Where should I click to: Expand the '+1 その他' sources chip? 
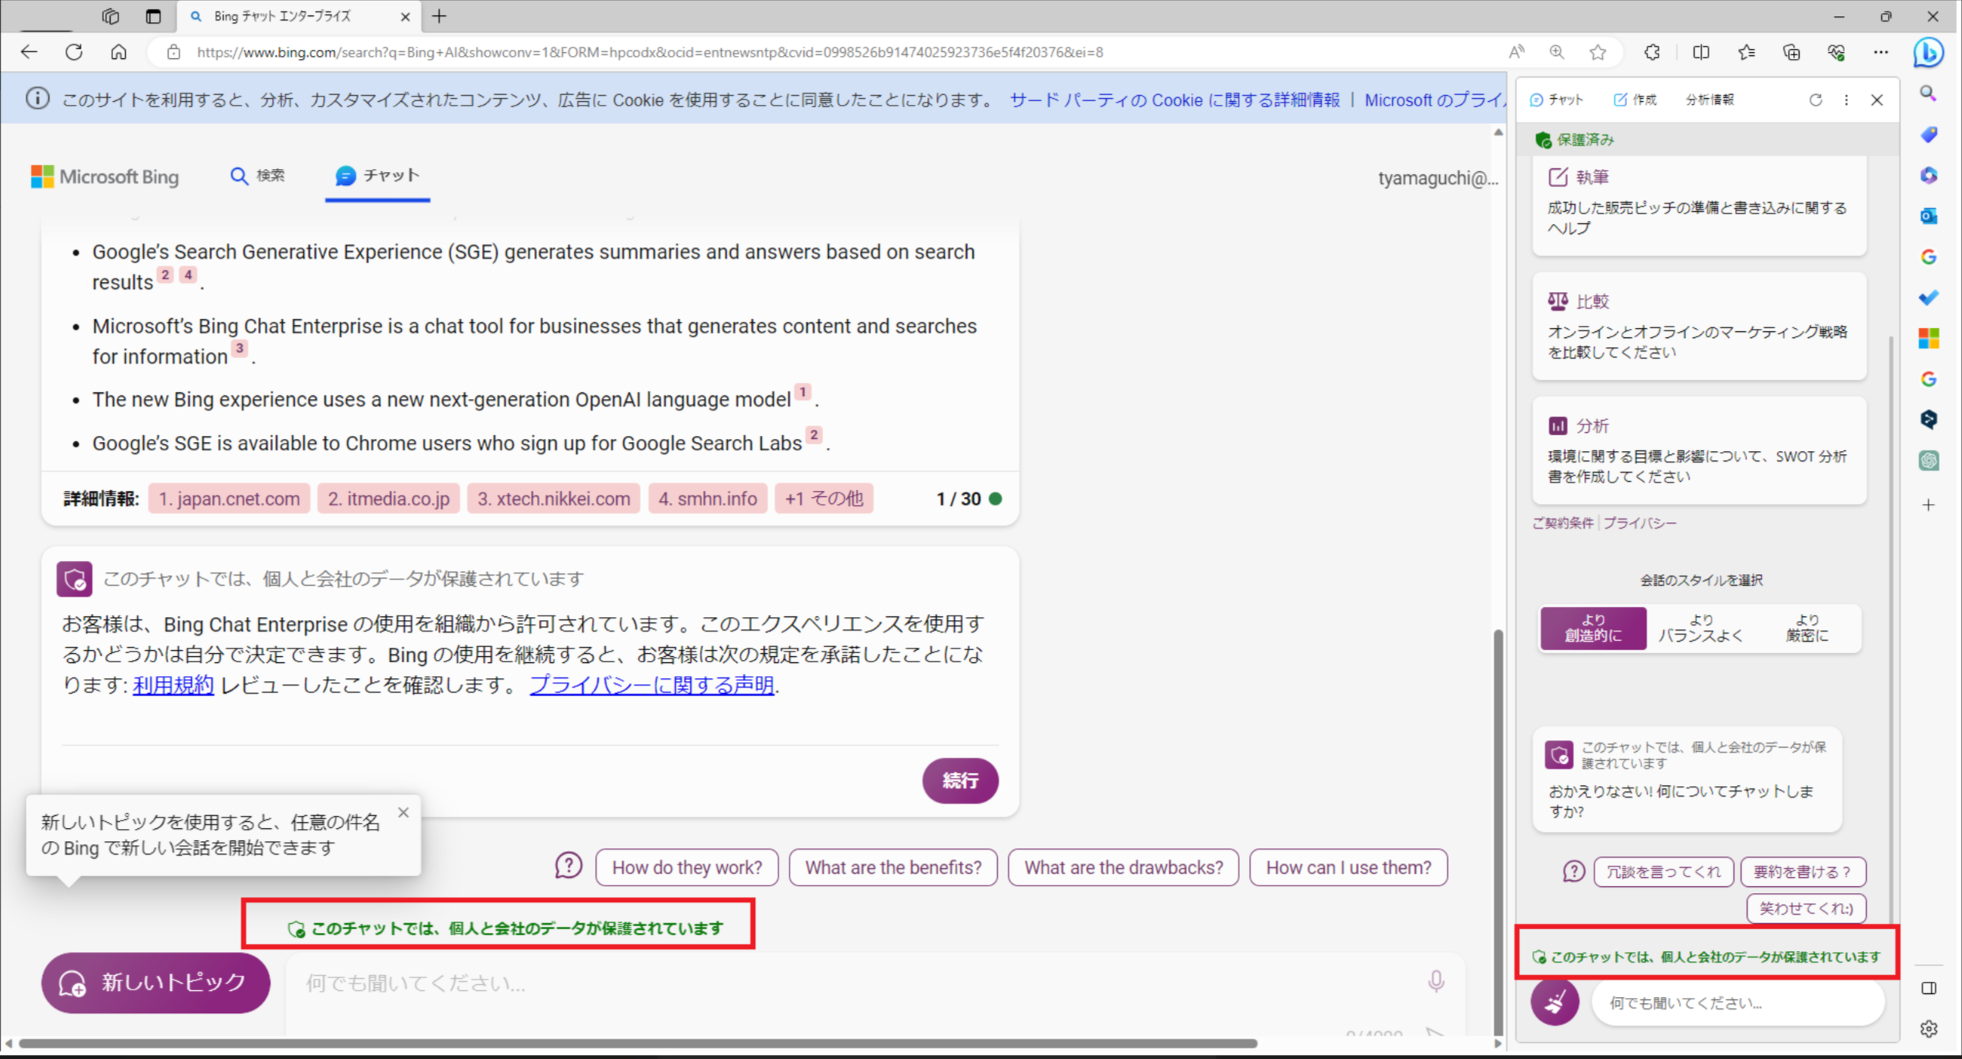pyautogui.click(x=824, y=499)
